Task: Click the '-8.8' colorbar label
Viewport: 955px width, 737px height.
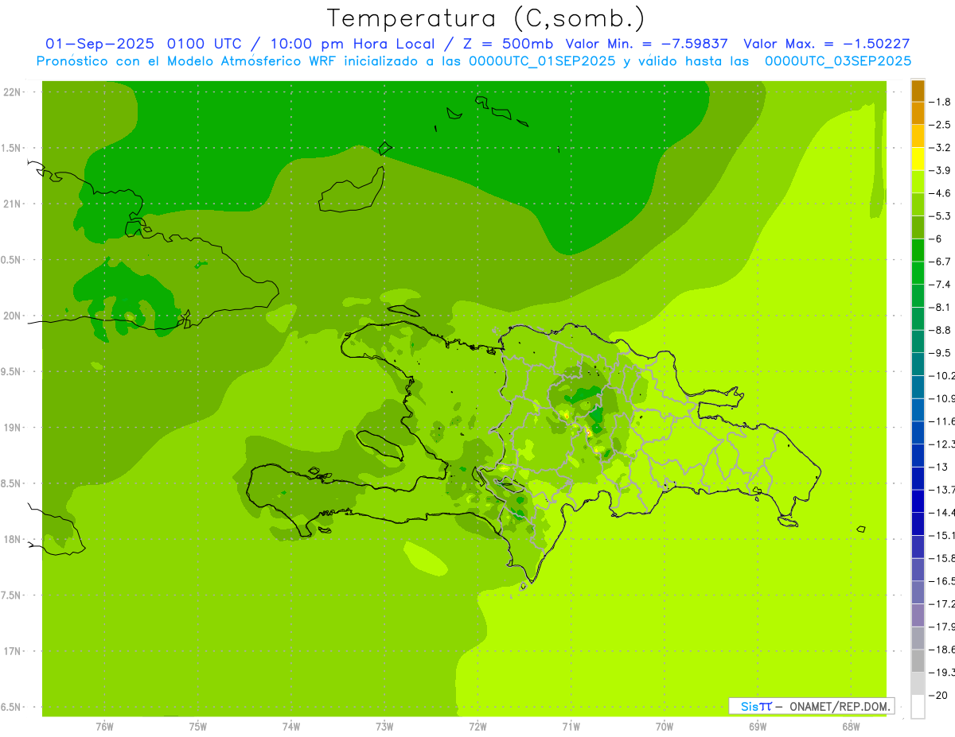Action: 941,330
